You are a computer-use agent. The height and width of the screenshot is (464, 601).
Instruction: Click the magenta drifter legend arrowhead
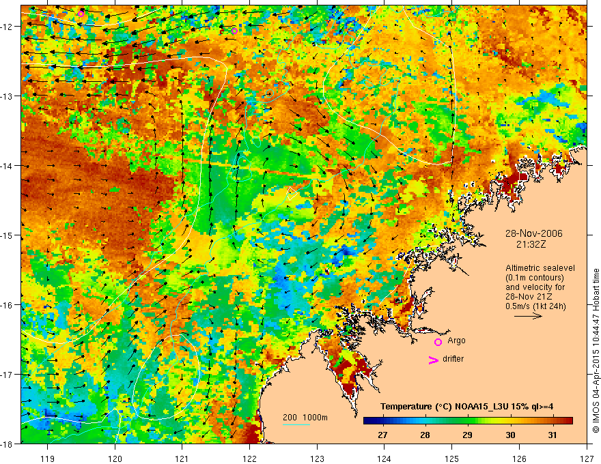click(434, 360)
